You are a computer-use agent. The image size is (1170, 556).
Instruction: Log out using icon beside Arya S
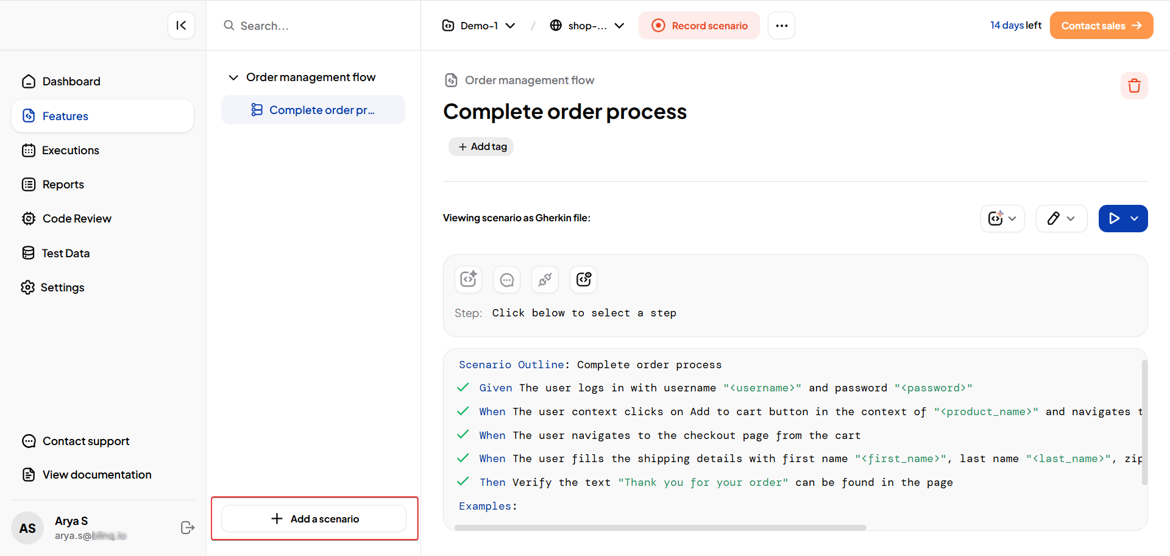click(188, 528)
